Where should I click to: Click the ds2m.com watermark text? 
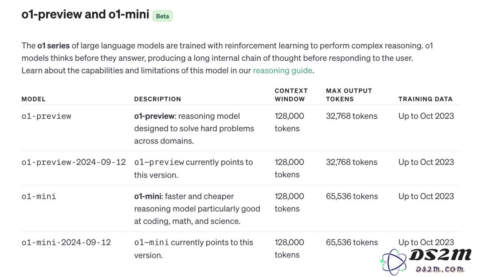point(440,269)
